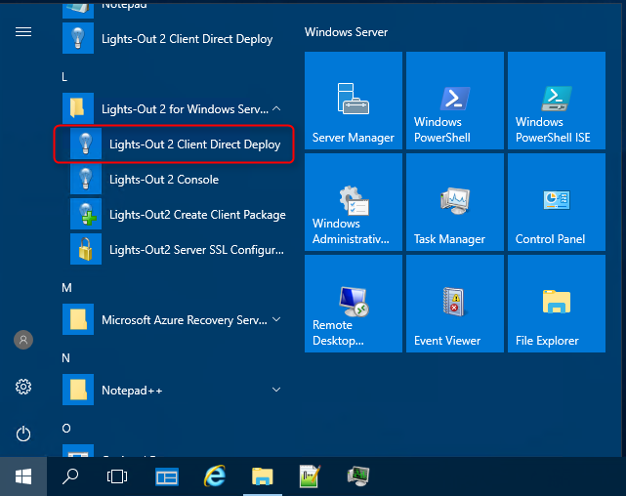Viewport: 626px width, 496px height.
Task: Launch the Event Viewer tile
Action: coord(455,304)
